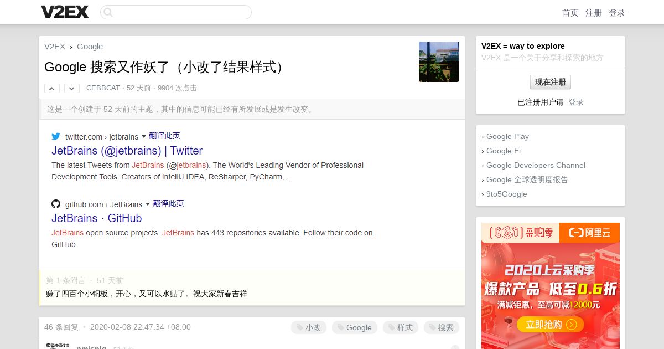Viewport: 664px width, 349px height.
Task: Open the 注册 link in header
Action: click(594, 13)
